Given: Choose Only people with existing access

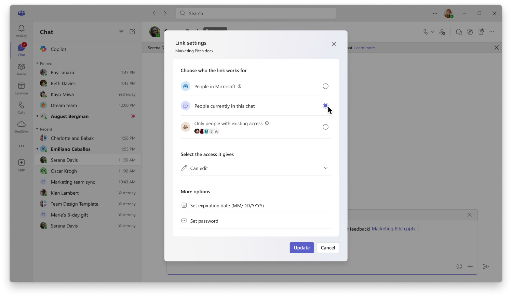Looking at the screenshot, I should coord(325,127).
